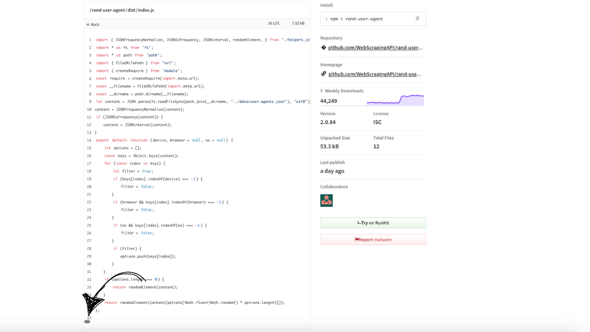The height and width of the screenshot is (332, 590).
Task: Click the 'const require = createRequire' line
Action: pyautogui.click(x=147, y=78)
